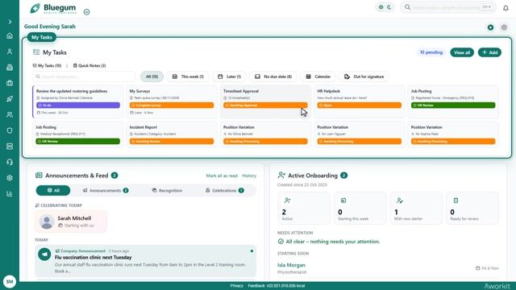Select the Announcements feed tab
516x290 pixels.
click(x=106, y=190)
